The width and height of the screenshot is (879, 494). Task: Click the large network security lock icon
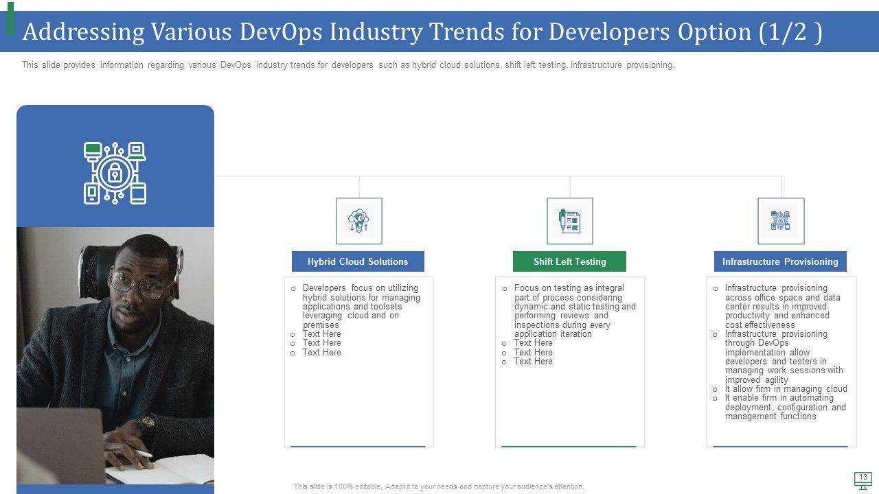[115, 173]
